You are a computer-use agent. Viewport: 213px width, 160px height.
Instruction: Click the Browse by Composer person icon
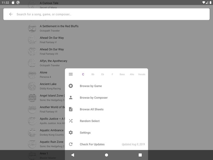[x=71, y=97]
